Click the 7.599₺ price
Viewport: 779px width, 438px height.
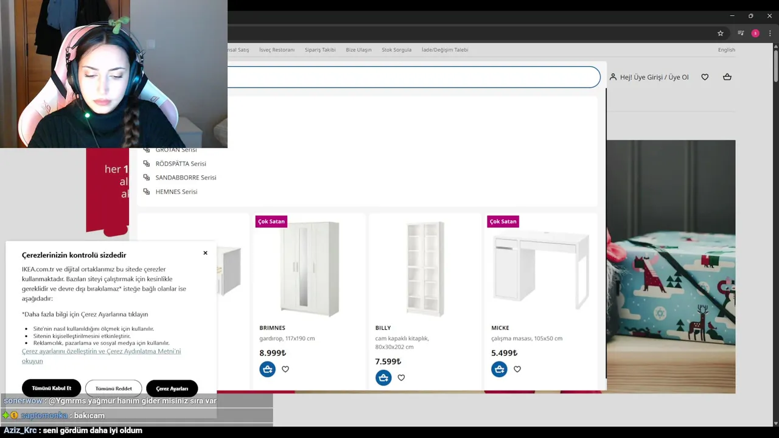[388, 361]
